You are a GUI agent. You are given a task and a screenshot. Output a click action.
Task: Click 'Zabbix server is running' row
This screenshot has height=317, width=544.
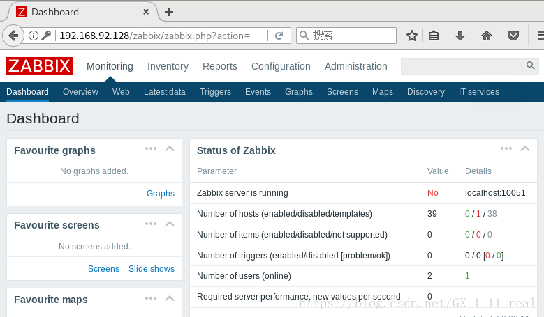[363, 193]
